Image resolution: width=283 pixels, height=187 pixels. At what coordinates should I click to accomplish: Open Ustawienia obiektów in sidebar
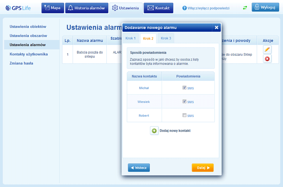click(28, 26)
